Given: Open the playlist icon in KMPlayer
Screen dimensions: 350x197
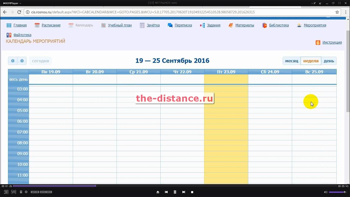Looking at the screenshot, I should [x=21, y=192].
